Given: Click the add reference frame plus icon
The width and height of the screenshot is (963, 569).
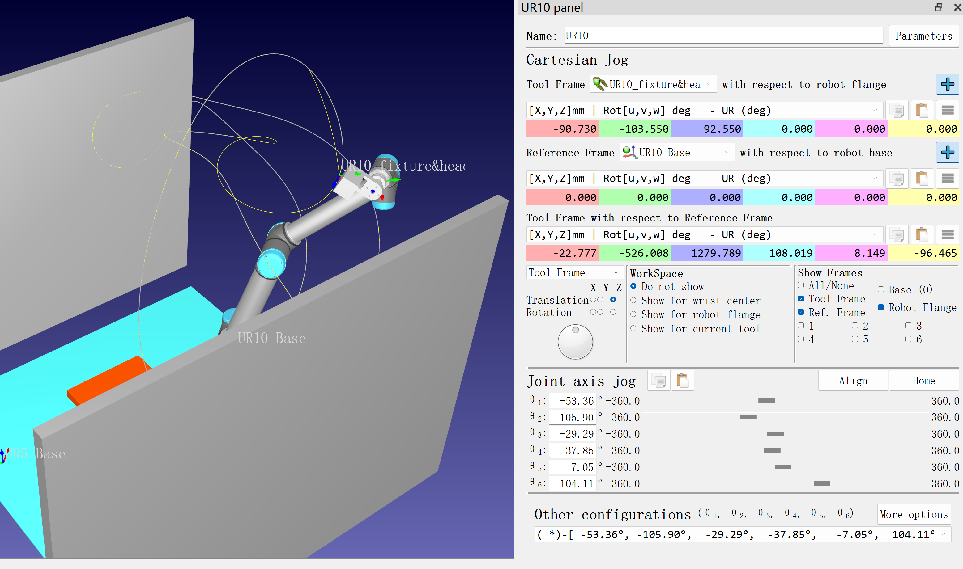Looking at the screenshot, I should (x=947, y=153).
